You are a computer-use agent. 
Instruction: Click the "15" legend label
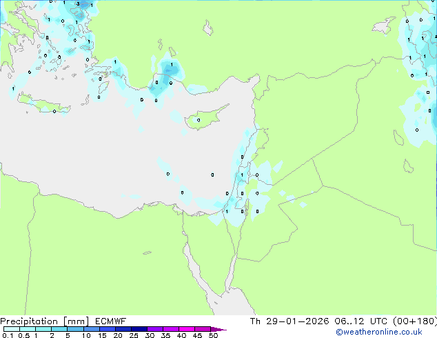(x=102, y=335)
